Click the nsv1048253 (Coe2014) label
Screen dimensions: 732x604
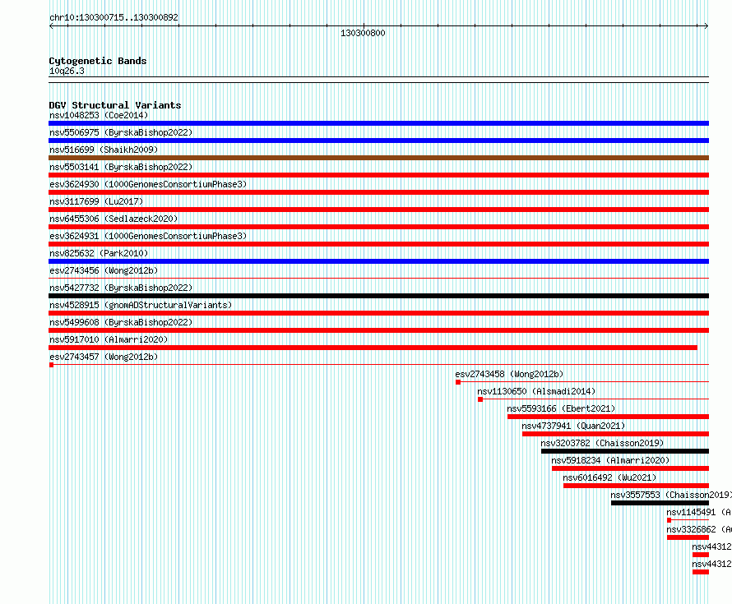click(99, 115)
